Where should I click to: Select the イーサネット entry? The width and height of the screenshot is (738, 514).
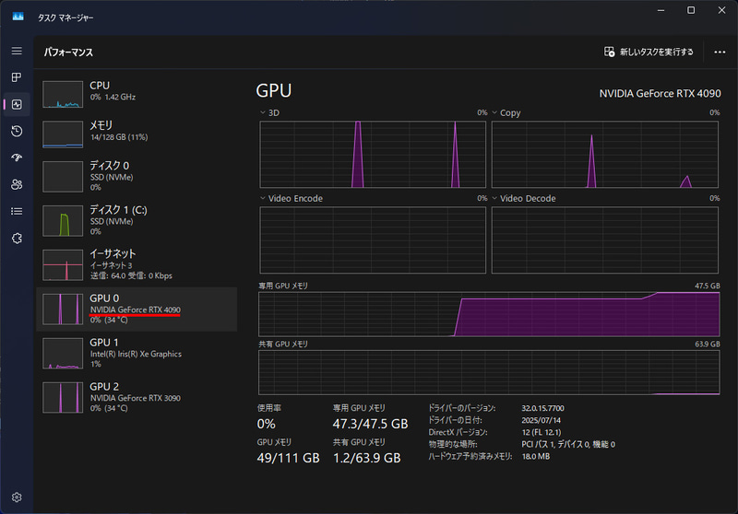tap(137, 264)
